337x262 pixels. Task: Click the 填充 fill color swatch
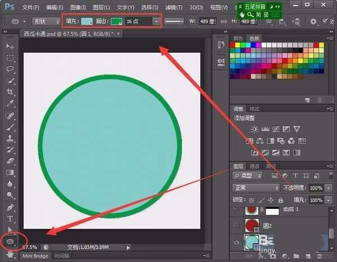86,21
